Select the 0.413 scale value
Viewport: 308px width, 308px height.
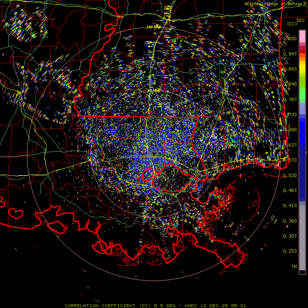click(x=290, y=206)
